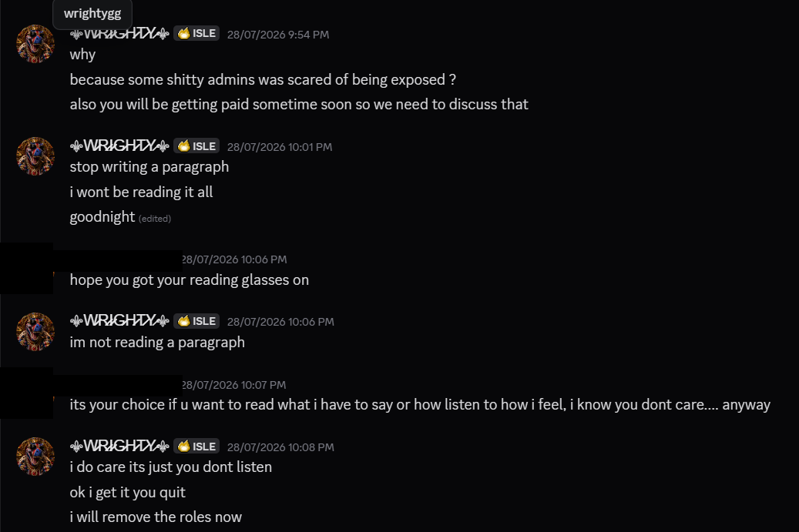Click the (edited) marker beside goodnight
This screenshot has width=799, height=532.
[155, 219]
